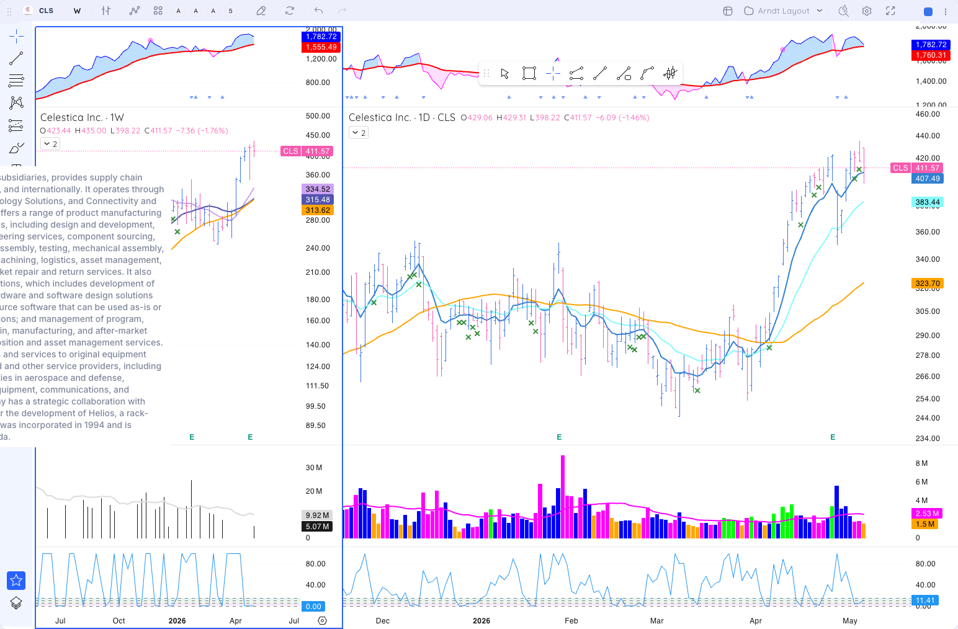Image resolution: width=958 pixels, height=629 pixels.
Task: Click the third 'A' quick button
Action: tap(213, 11)
